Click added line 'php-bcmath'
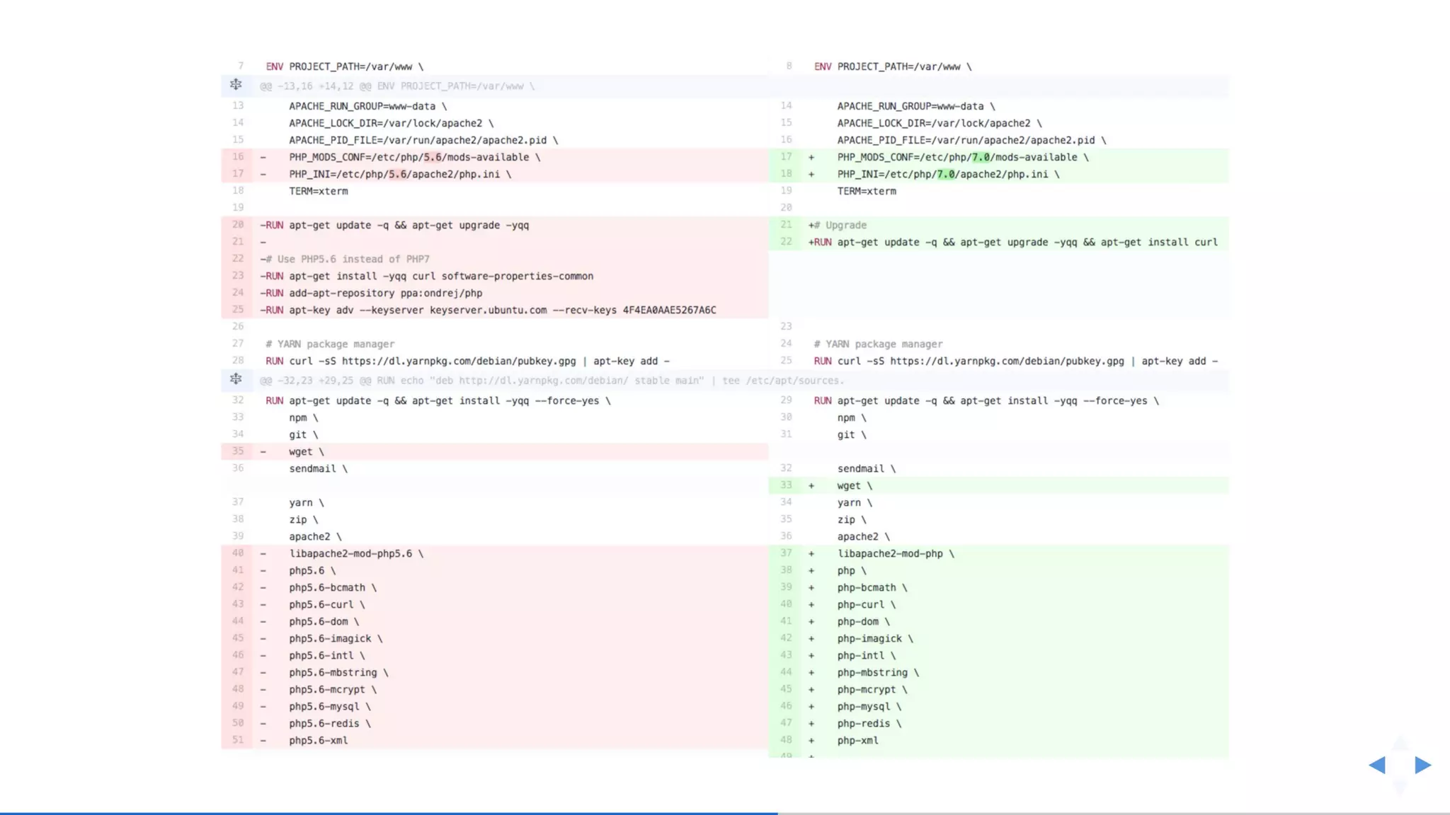This screenshot has height=815, width=1450. point(999,587)
